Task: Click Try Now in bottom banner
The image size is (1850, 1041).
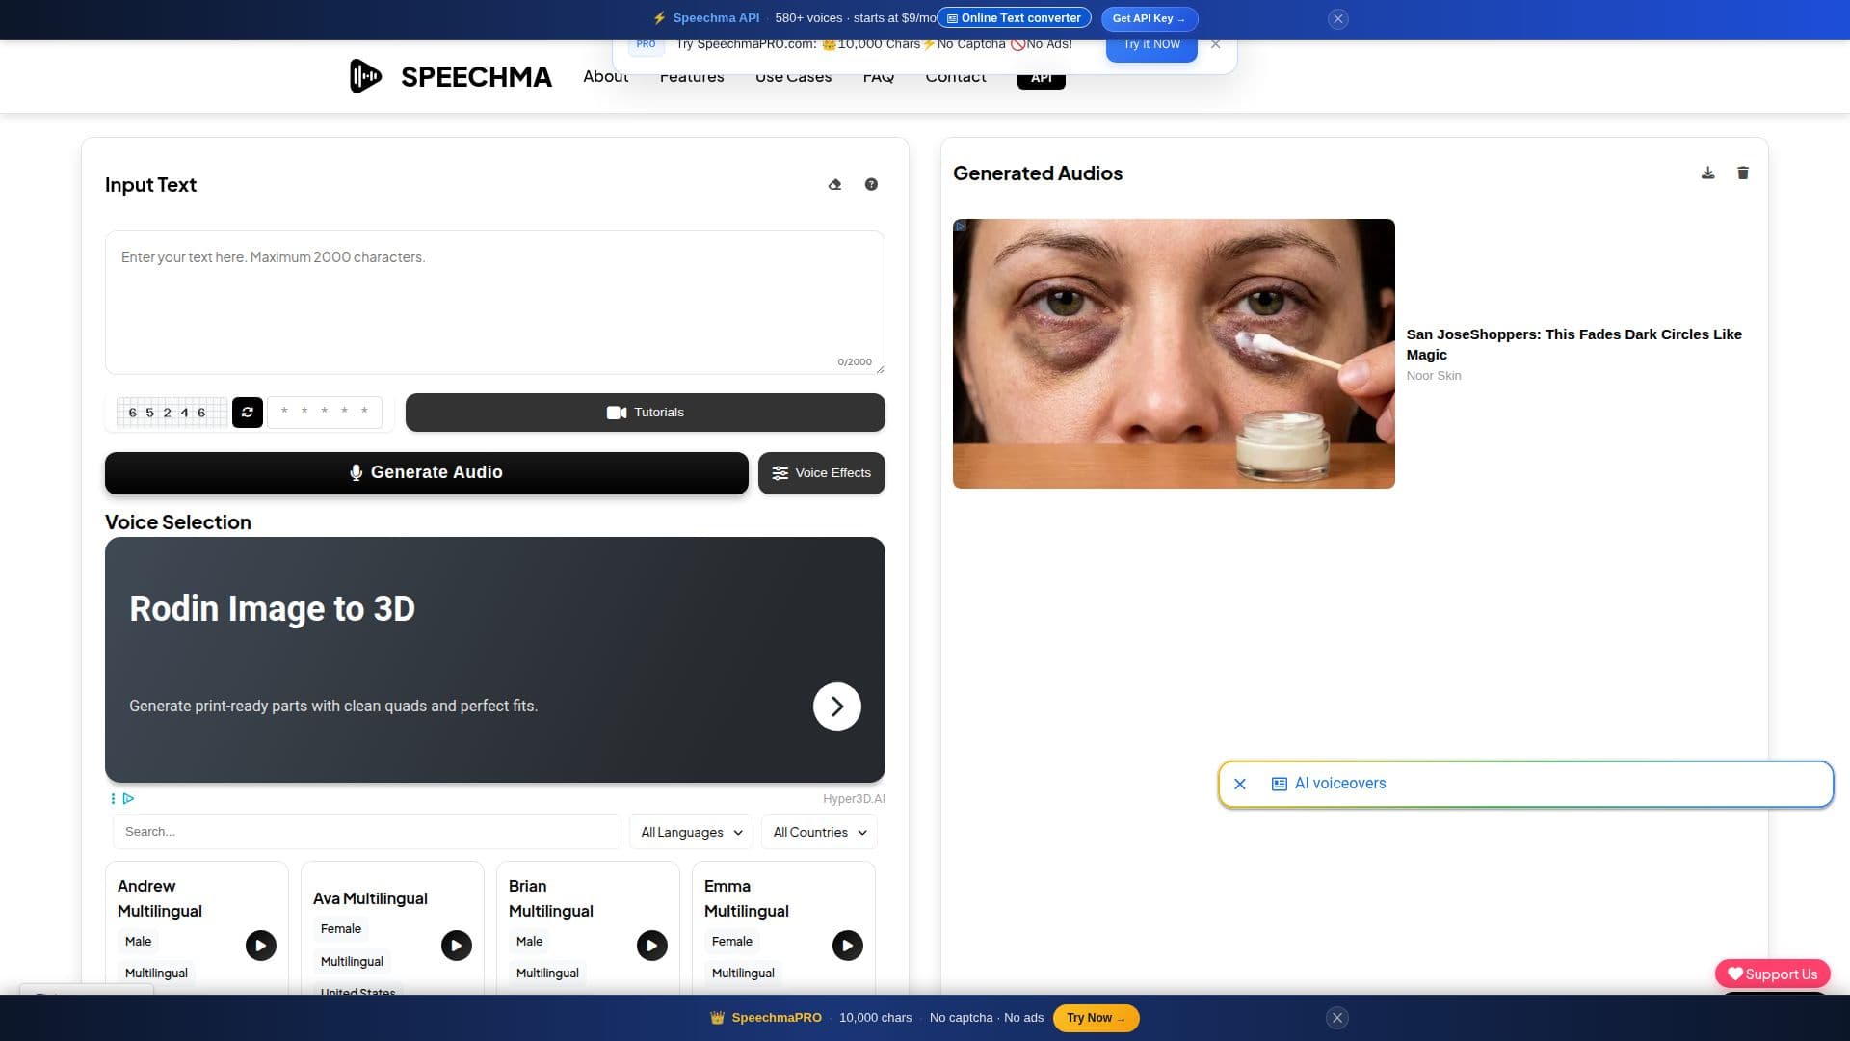Action: (1096, 1018)
